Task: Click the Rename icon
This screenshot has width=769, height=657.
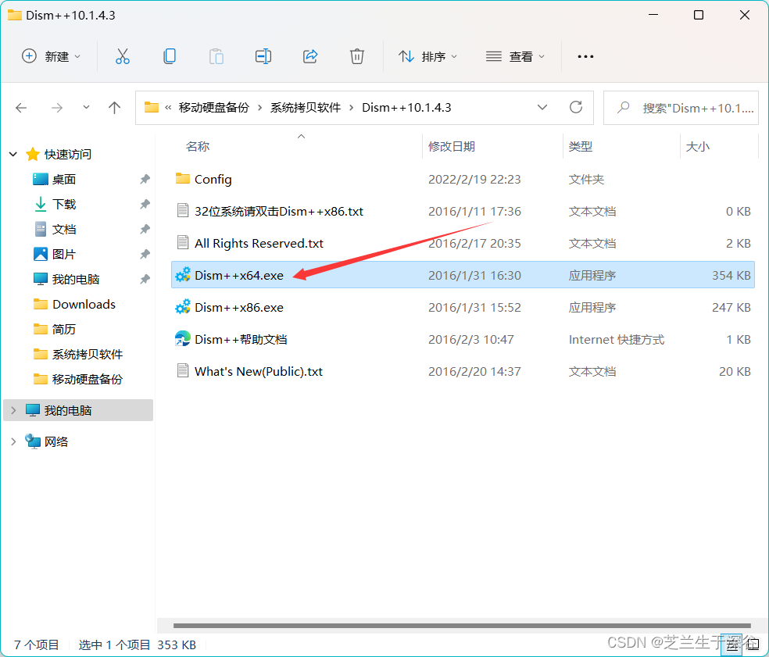Action: (x=263, y=56)
